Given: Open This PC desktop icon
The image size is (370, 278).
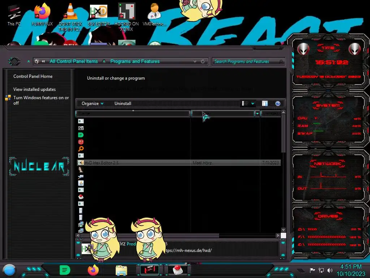Looking at the screenshot, I should 14,15.
